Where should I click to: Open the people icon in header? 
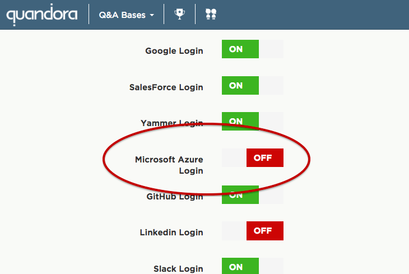click(x=211, y=14)
